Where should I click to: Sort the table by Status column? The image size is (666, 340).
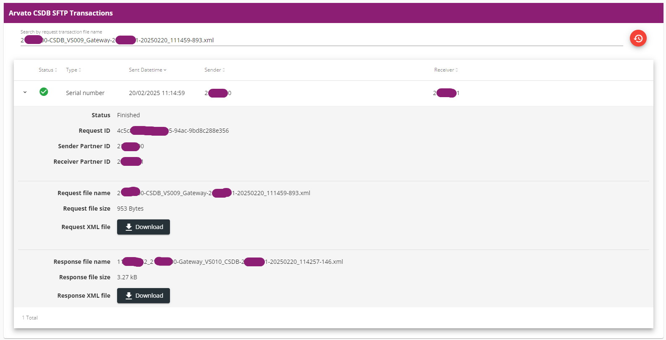(x=48, y=70)
